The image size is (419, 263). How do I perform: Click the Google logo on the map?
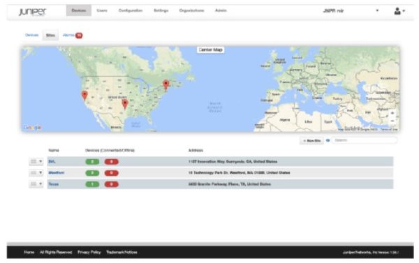pyautogui.click(x=32, y=128)
